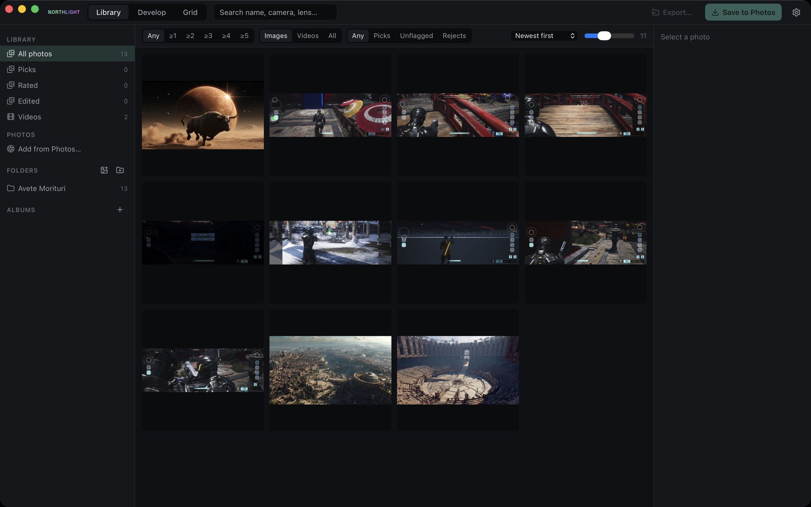This screenshot has height=507, width=811.
Task: Filter by rating ≥5
Action: click(x=244, y=36)
